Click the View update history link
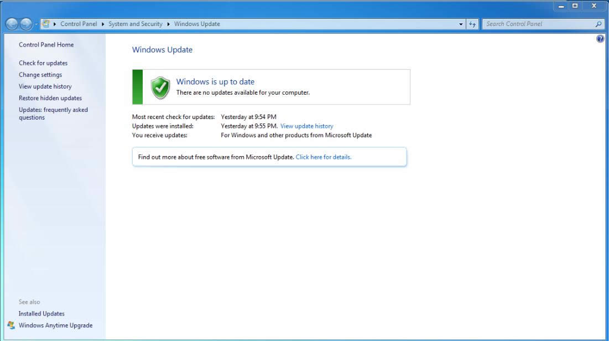The image size is (609, 341). point(306,126)
